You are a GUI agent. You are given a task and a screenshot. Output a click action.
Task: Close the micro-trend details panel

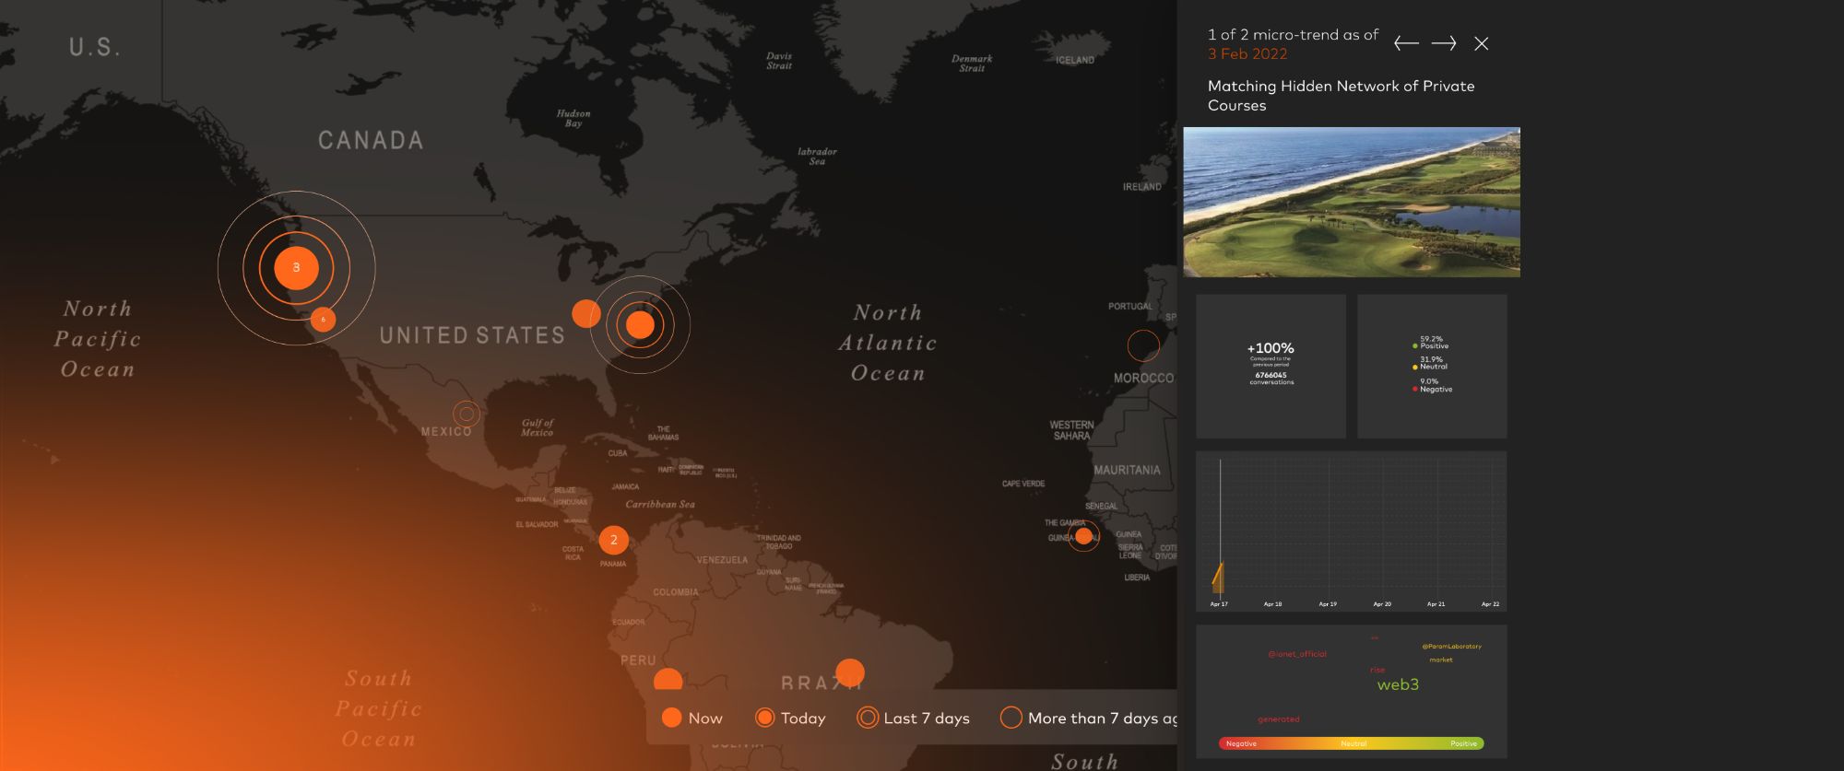tap(1481, 43)
